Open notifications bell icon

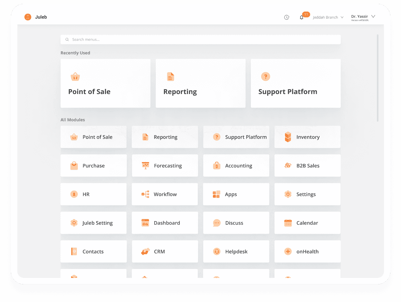[x=302, y=17]
